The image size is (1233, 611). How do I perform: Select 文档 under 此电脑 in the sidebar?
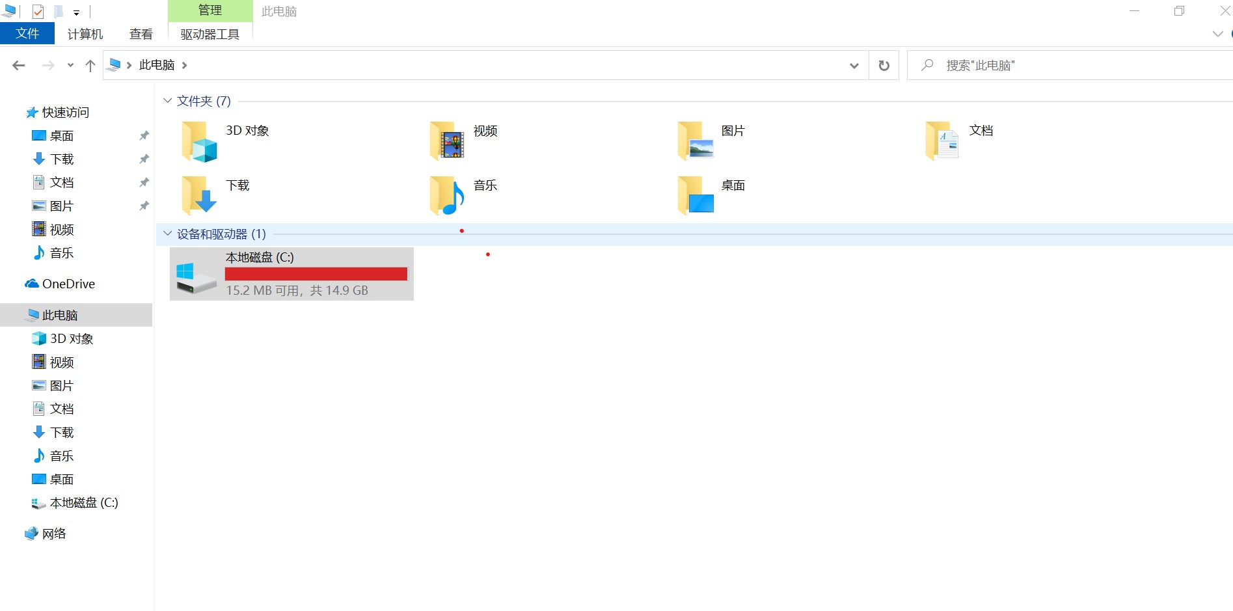(x=53, y=409)
